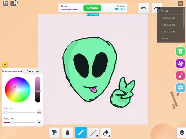This screenshot has height=139, width=186.
Task: Click the eraser size preview box
Action: coord(39,123)
